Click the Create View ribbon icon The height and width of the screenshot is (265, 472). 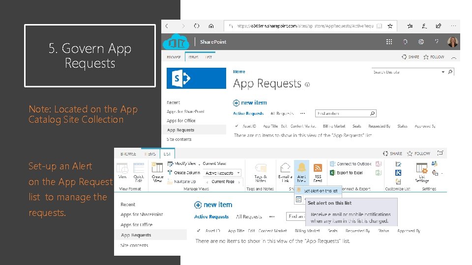click(157, 172)
